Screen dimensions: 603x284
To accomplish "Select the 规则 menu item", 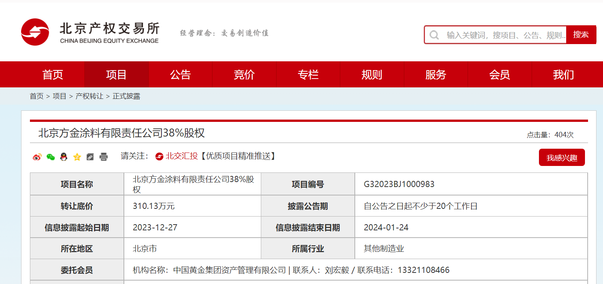I will coord(372,75).
